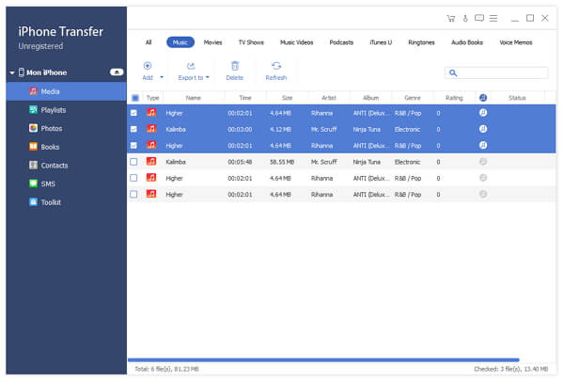Click ringtone icon in 58.55 MB Kalimba row
Viewport: 564px width, 382px height.
click(483, 162)
